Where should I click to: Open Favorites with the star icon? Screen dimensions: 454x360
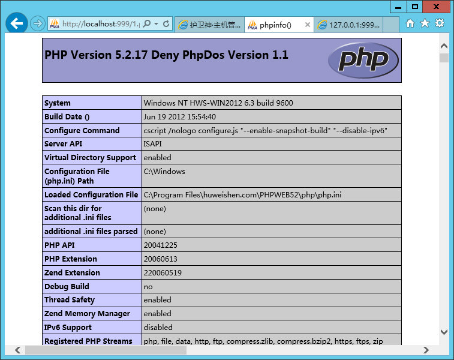coord(425,23)
